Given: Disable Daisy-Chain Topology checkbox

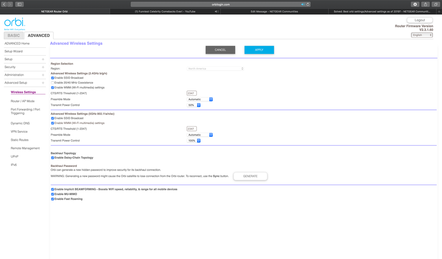Looking at the screenshot, I should tap(53, 158).
